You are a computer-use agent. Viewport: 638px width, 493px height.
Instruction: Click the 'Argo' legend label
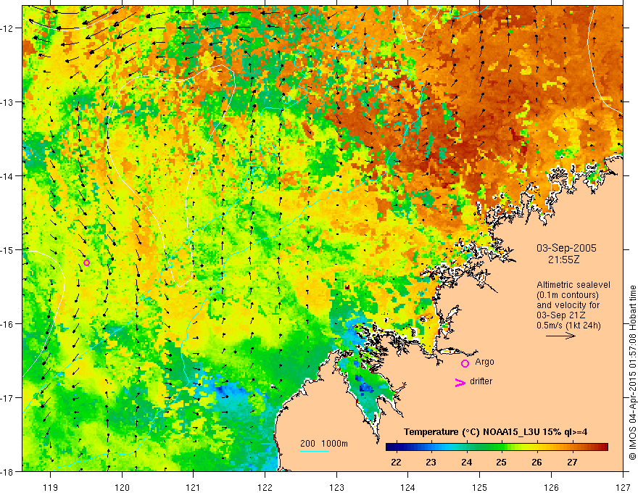(484, 362)
